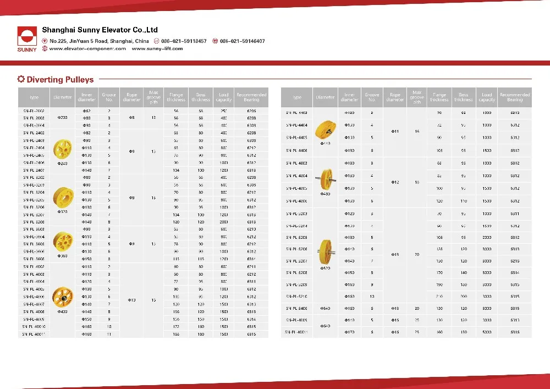Image resolution: width=550 pixels, height=389 pixels.
Task: Click the telephone icon before 086-021-59118457
Action: 157,41
